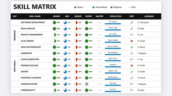172x96 pixels.
Task: Click the Cybersecurity cert gauge icon
Action: point(132,90)
